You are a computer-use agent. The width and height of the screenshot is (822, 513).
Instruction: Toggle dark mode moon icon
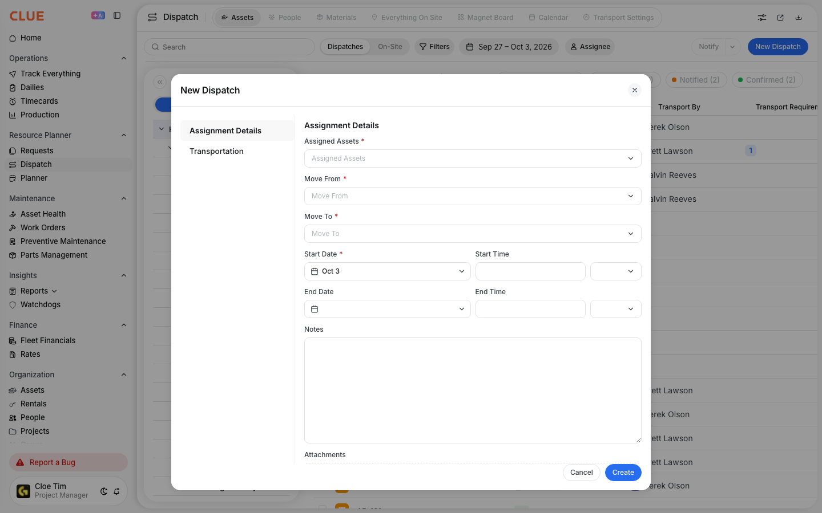click(x=104, y=491)
